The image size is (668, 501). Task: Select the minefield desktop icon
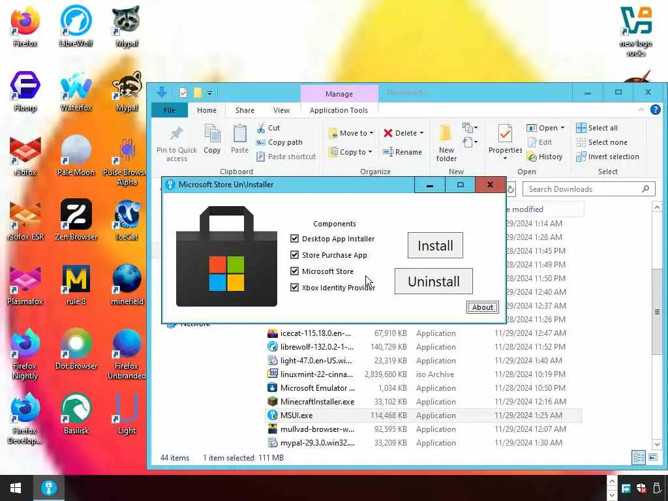127,284
